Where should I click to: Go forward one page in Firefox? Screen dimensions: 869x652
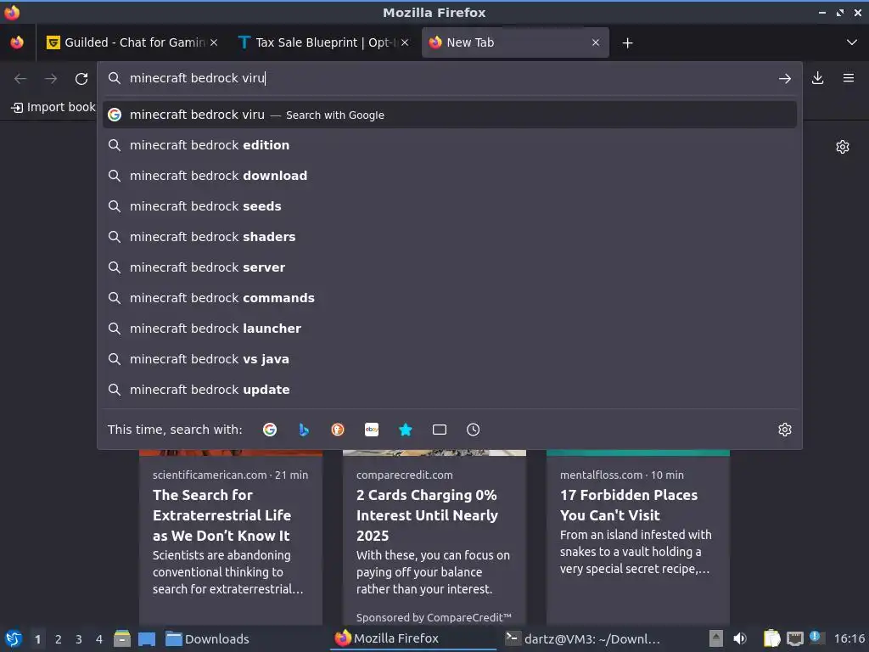coord(51,79)
